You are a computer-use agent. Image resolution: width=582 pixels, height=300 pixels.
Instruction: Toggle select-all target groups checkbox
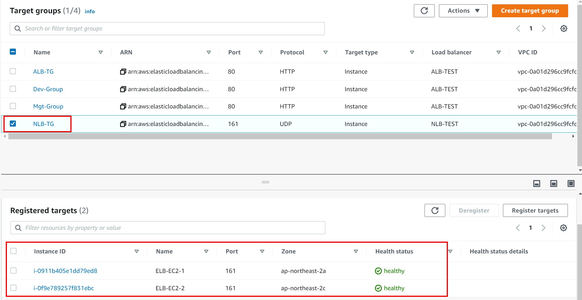(13, 52)
